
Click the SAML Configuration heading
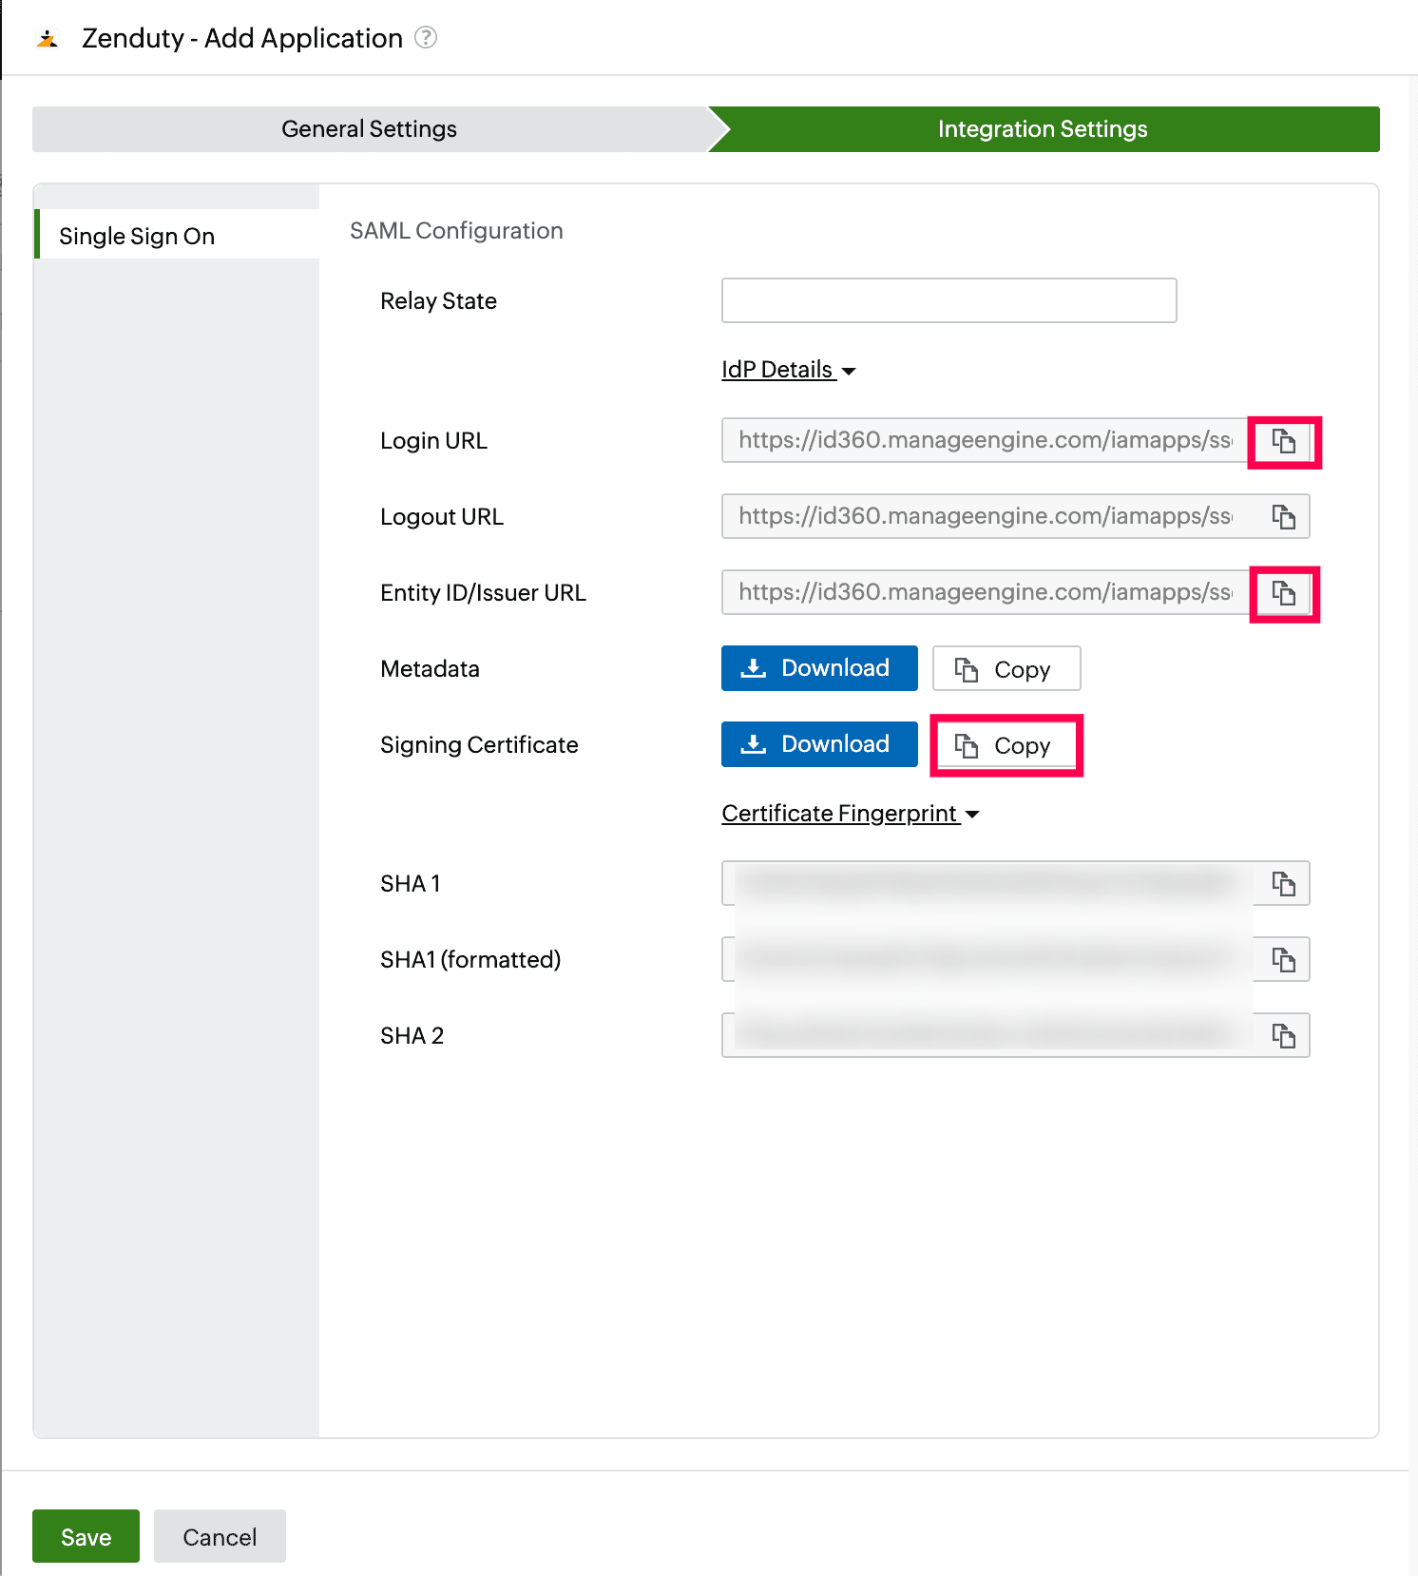pos(456,231)
